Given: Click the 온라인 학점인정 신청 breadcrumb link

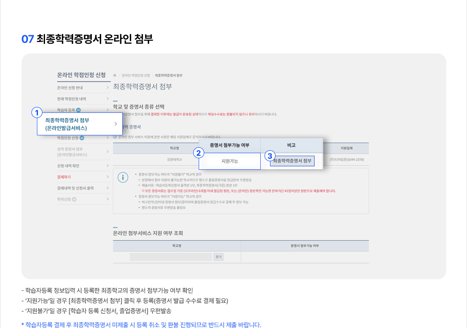Looking at the screenshot, I should pos(136,76).
